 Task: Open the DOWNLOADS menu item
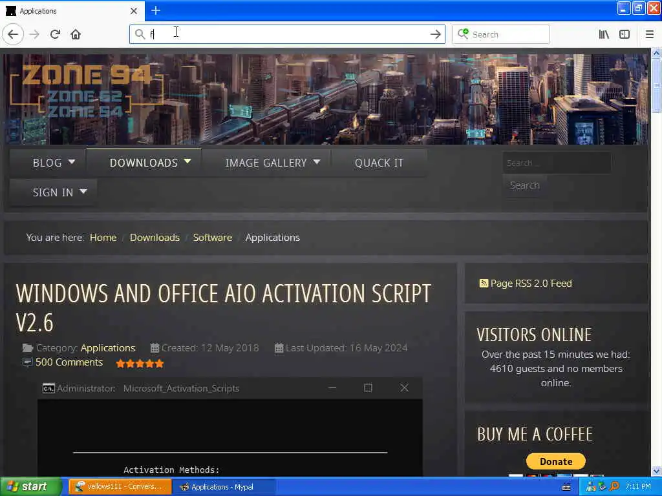pyautogui.click(x=144, y=163)
